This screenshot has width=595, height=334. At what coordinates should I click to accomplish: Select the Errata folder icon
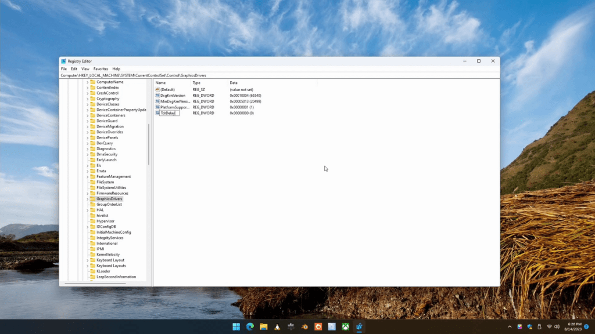point(92,171)
